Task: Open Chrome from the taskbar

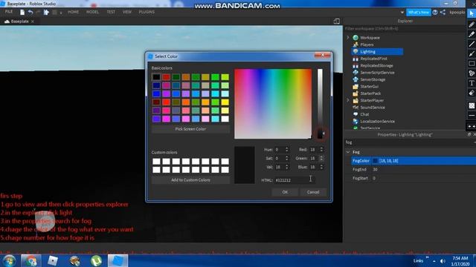Action: (x=30, y=260)
